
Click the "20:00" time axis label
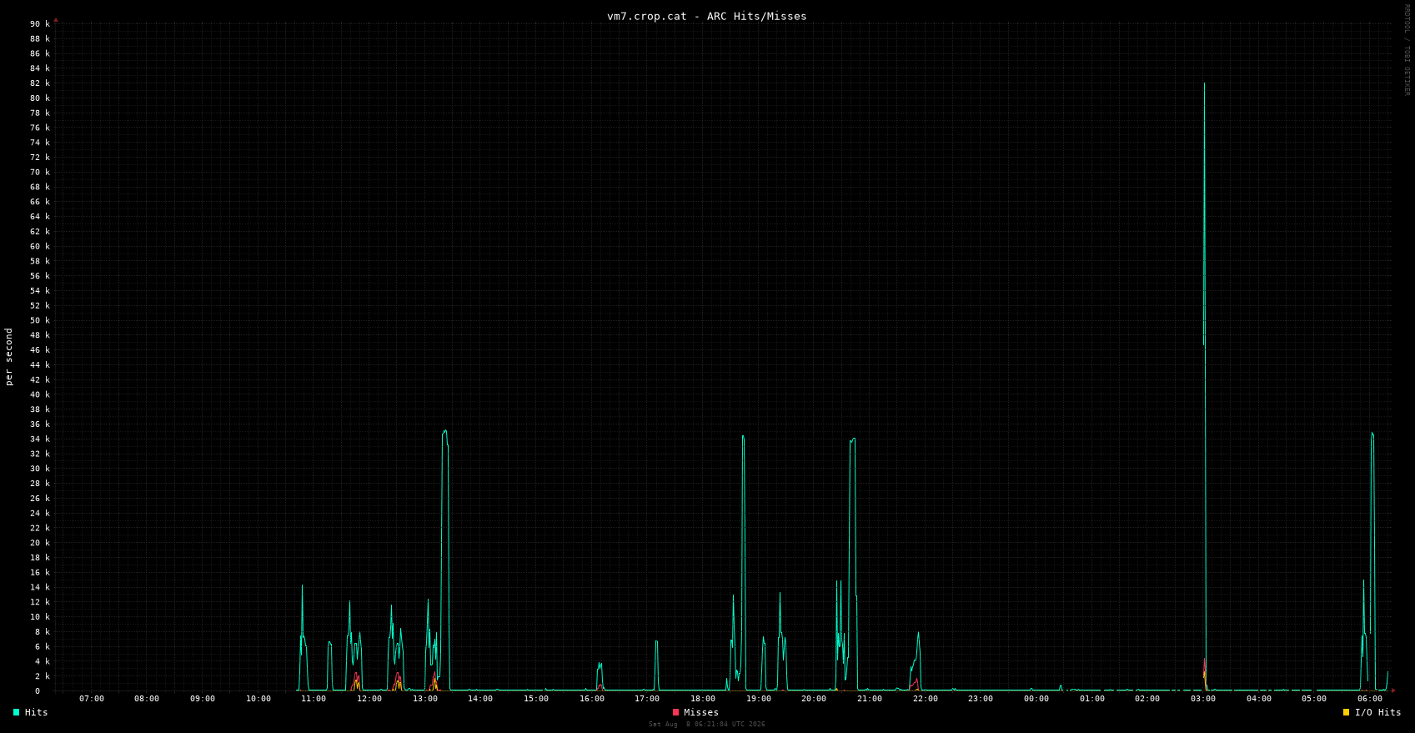tap(814, 699)
